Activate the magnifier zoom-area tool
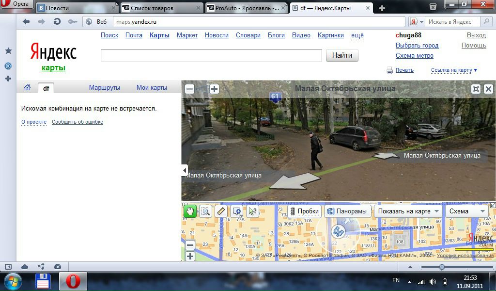Screen dimensions: 496x291 click(205, 211)
